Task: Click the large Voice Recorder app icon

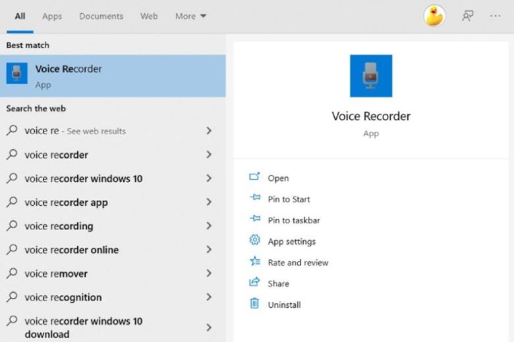Action: pyautogui.click(x=371, y=76)
